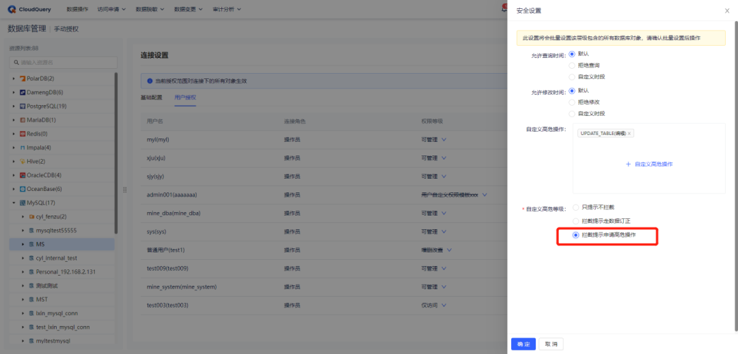Expand the OceanBase(6) tree node
This screenshot has height=354, width=738.
coord(14,189)
